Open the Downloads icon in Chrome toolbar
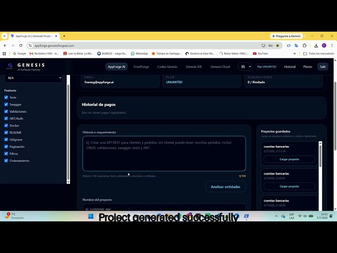The image size is (337, 253). [x=316, y=46]
